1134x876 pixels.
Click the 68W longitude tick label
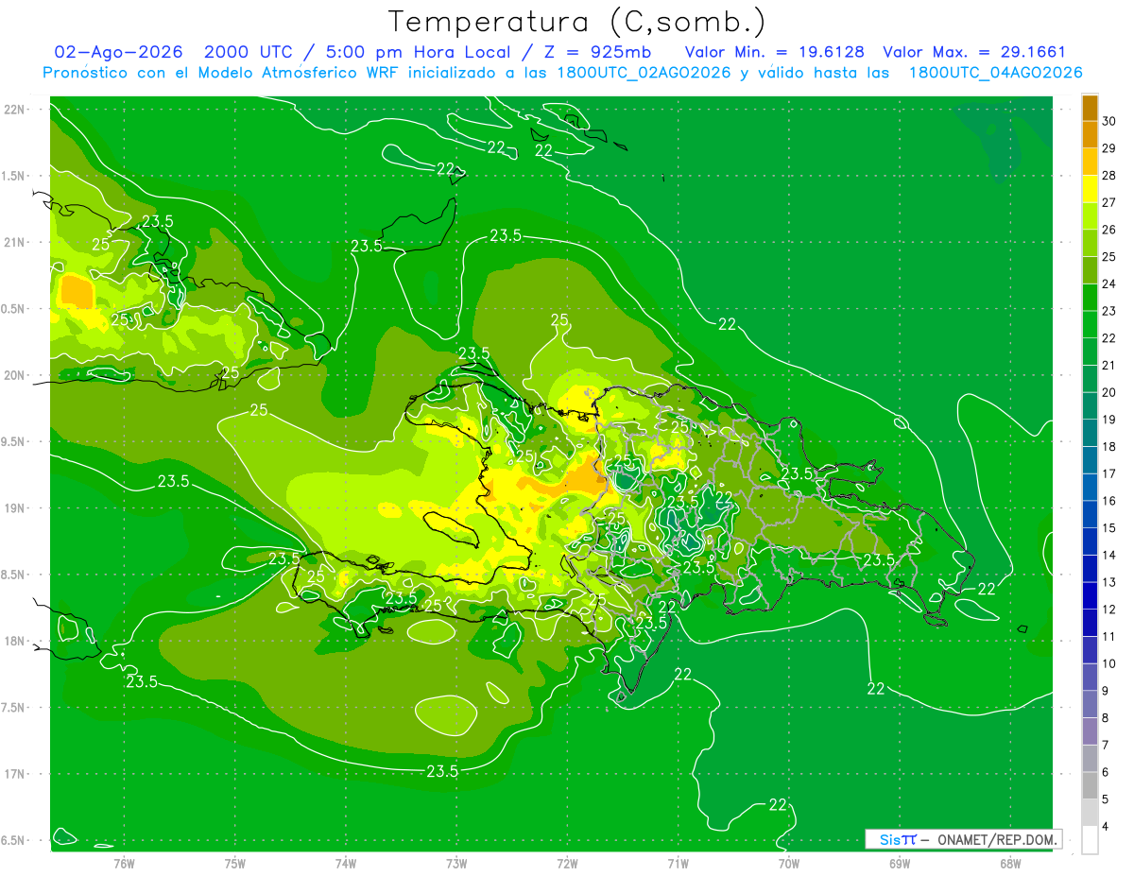[x=1010, y=863]
